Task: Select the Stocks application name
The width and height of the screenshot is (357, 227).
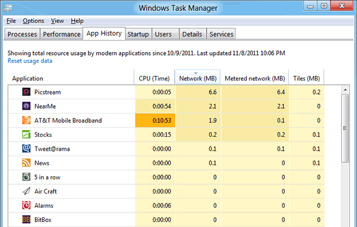Action: coord(43,134)
